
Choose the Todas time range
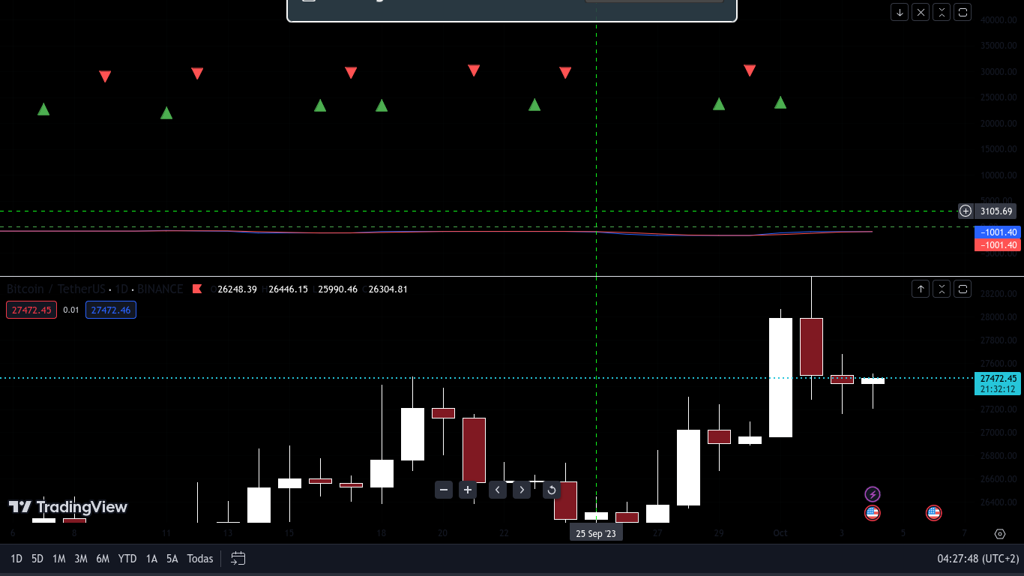[x=199, y=559]
